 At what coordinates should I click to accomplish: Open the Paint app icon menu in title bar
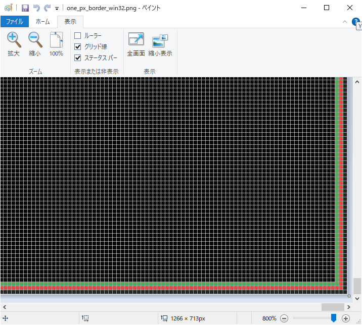click(x=8, y=8)
